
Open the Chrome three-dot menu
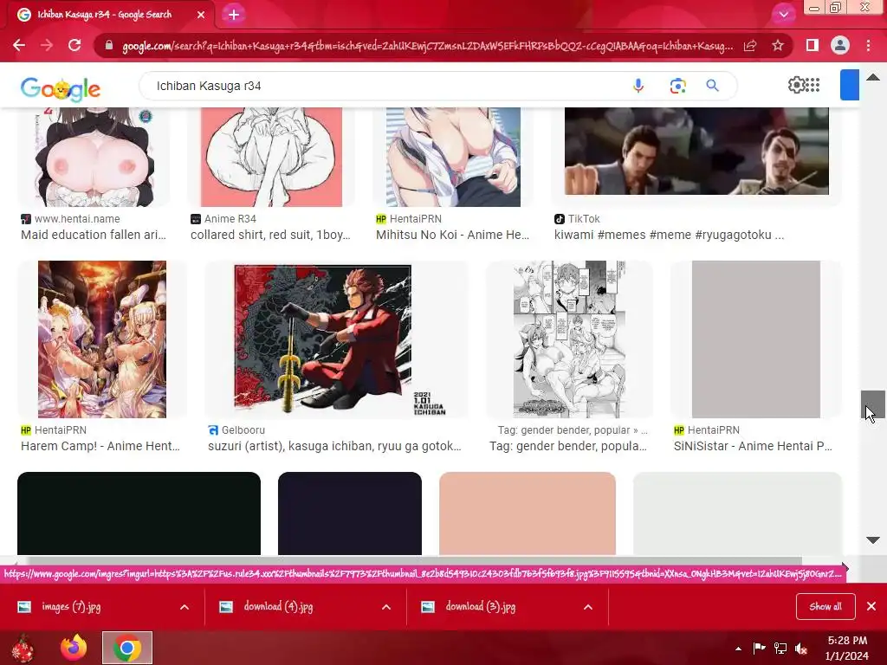click(868, 45)
